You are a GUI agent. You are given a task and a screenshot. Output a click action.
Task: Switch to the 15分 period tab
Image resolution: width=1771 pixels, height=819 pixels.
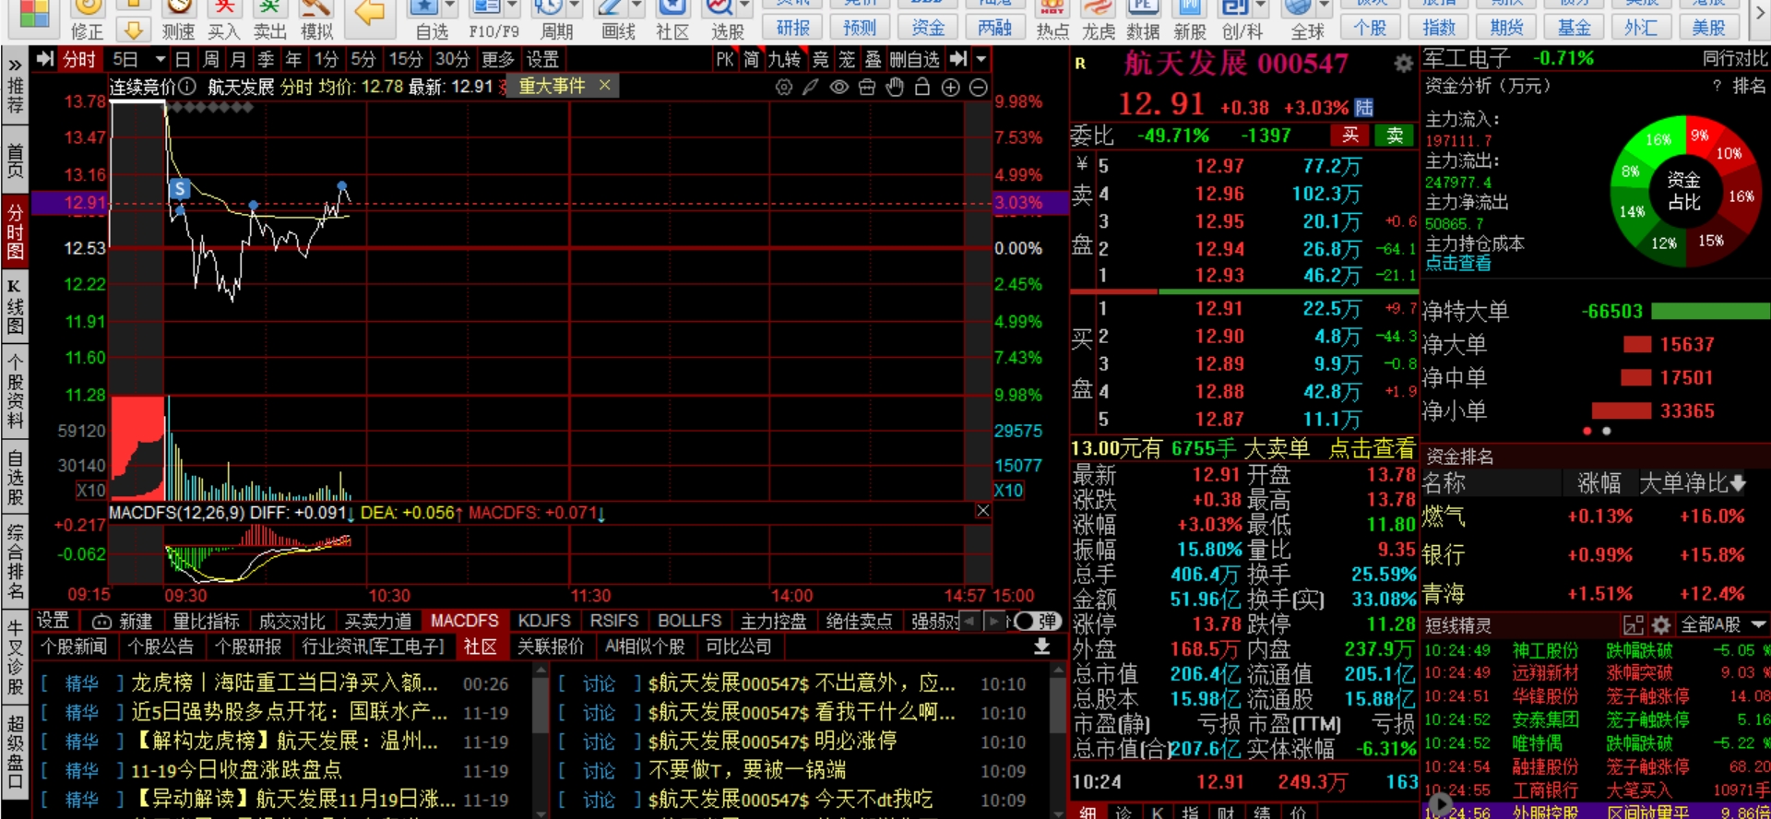pos(404,60)
